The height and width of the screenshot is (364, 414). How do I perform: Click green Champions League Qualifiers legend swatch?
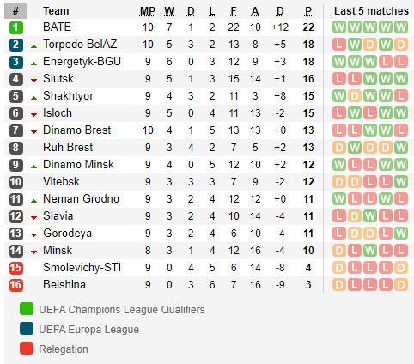point(27,309)
